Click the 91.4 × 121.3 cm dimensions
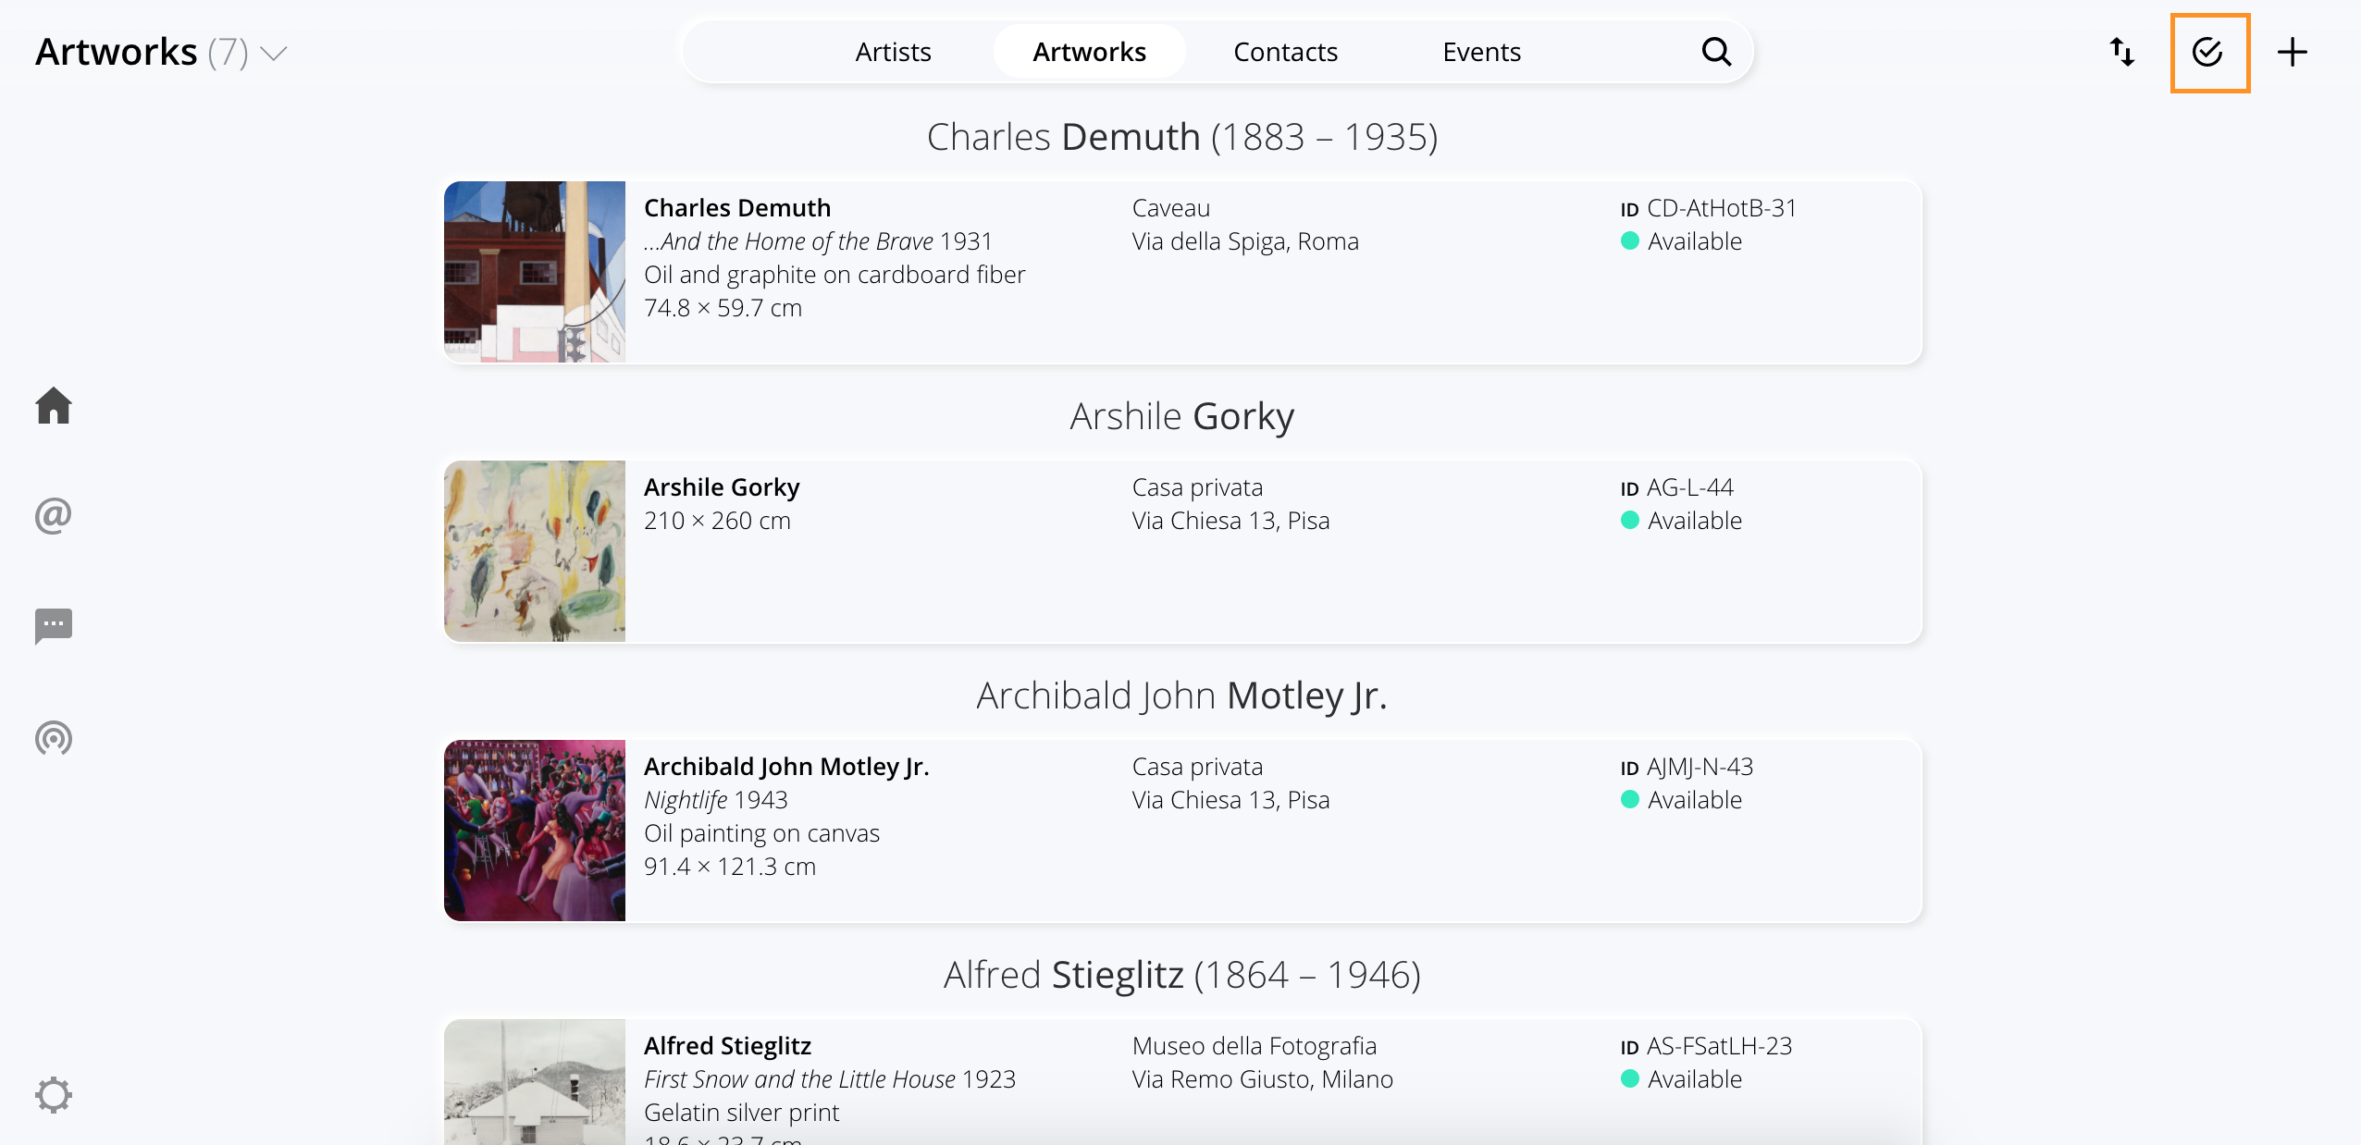This screenshot has height=1145, width=2361. click(730, 867)
